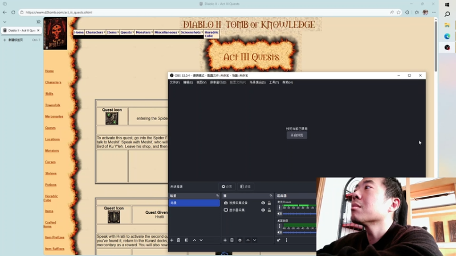
Task: Open advanced audio properties gears icon
Action: tap(279, 240)
